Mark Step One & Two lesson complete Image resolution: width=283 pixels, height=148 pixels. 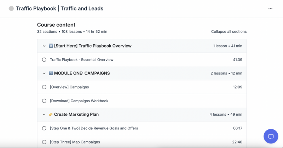(44, 128)
